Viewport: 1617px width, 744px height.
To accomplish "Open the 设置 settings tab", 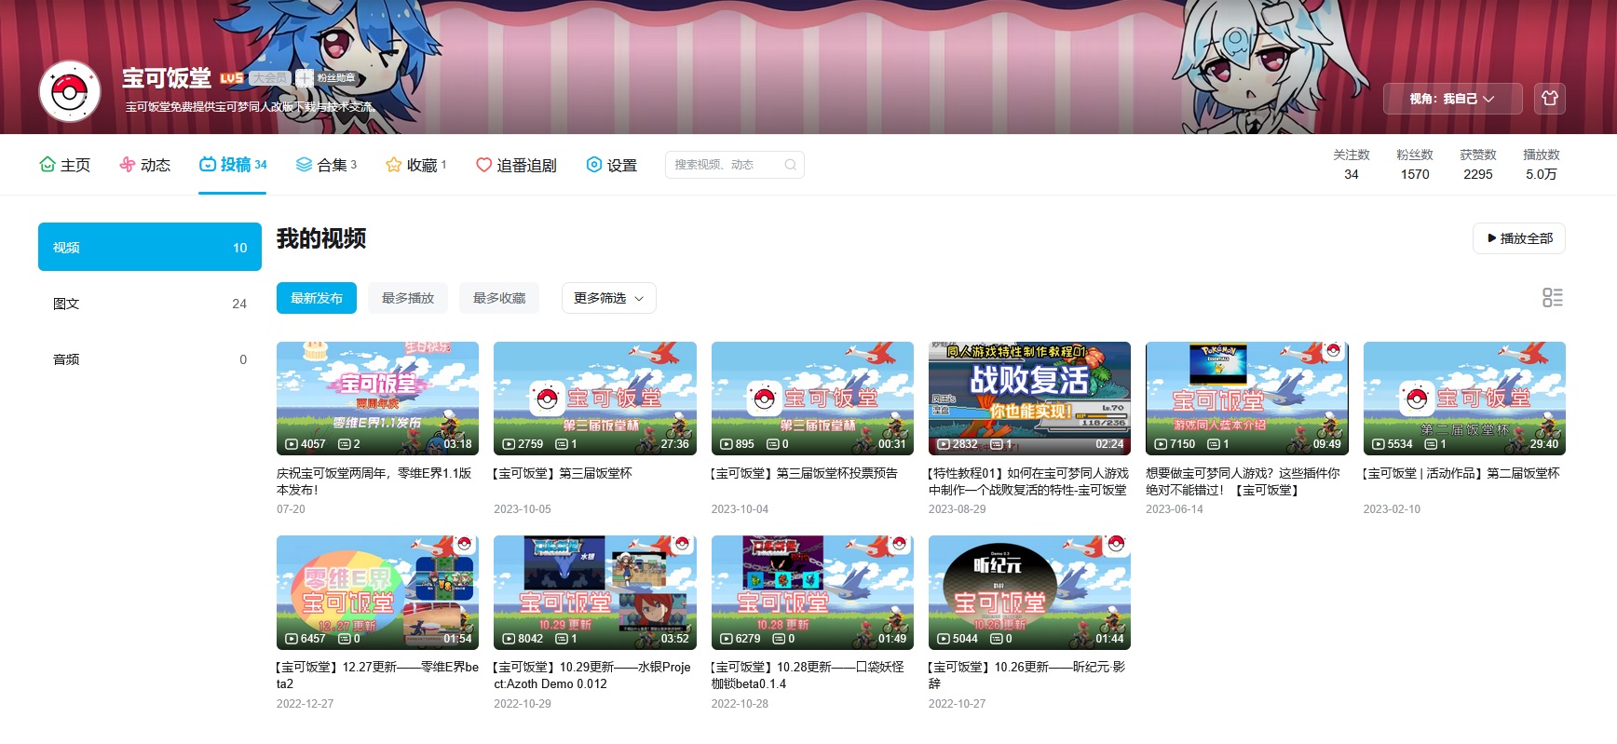I will tap(612, 165).
